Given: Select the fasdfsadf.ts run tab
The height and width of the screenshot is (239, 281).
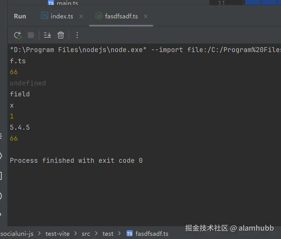Looking at the screenshot, I should click(x=121, y=16).
